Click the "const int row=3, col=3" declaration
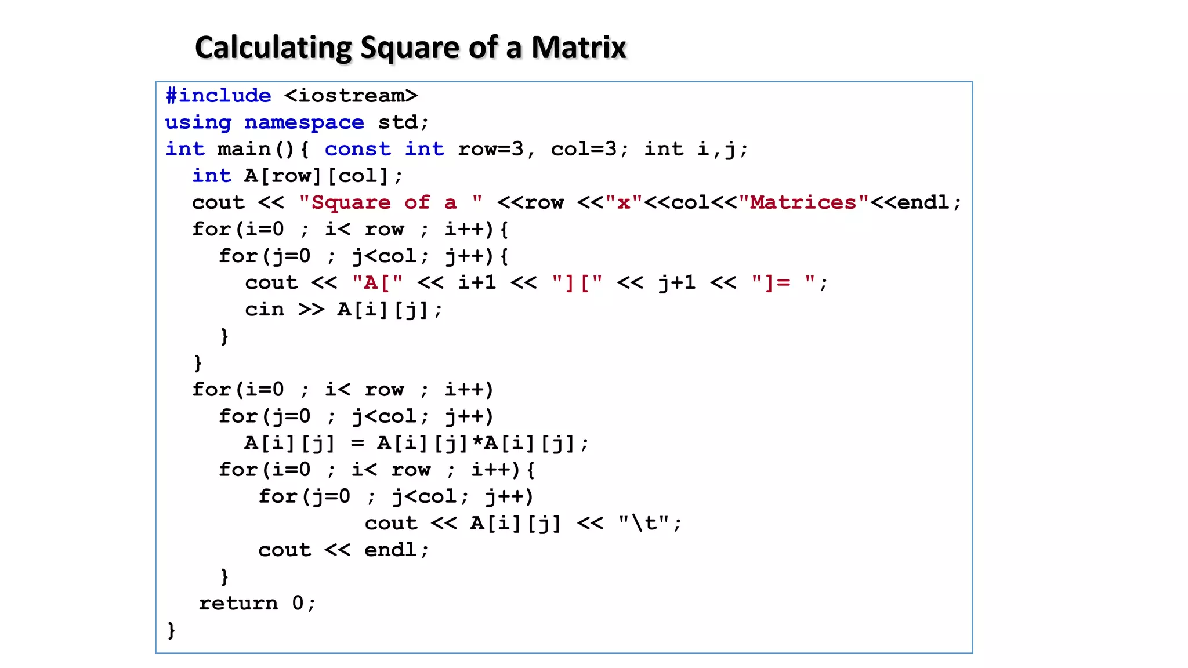Viewport: 1188px width, 668px height. pyautogui.click(x=477, y=149)
